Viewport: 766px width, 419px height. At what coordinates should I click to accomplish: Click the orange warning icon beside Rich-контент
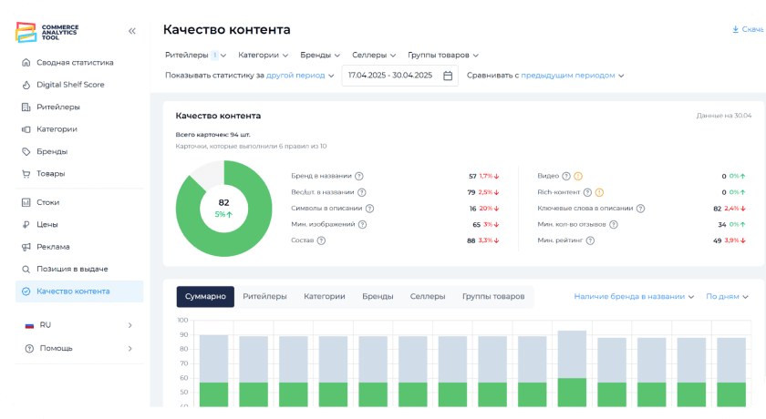(599, 192)
